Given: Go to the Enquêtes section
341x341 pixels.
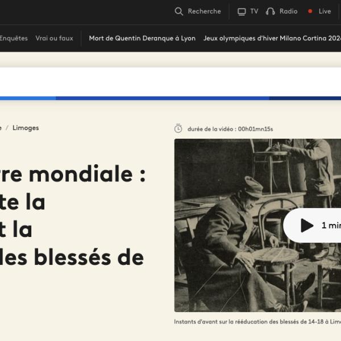Looking at the screenshot, I should tap(14, 38).
